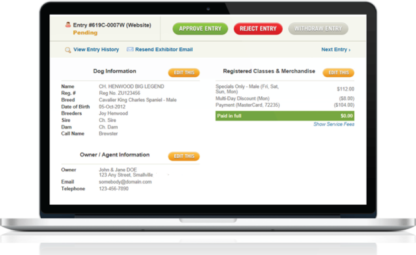
Task: Click the telephone number 123-456-7890
Action: click(x=113, y=189)
